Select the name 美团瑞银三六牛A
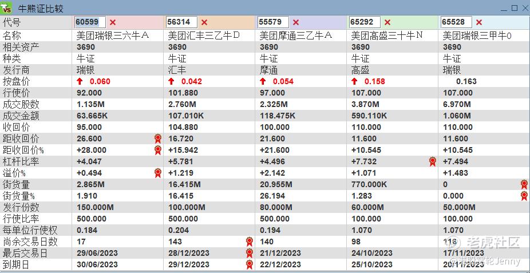Screen dimensions: 530x273 pos(113,35)
